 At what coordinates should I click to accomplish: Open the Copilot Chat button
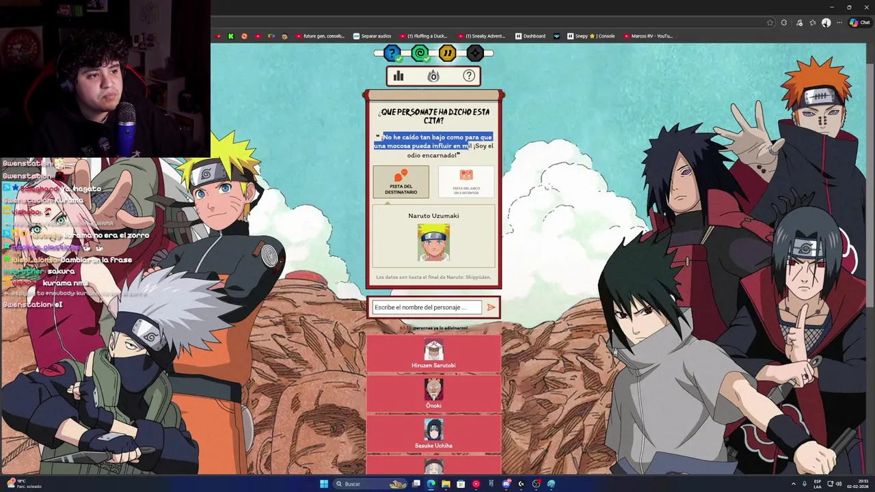click(859, 23)
